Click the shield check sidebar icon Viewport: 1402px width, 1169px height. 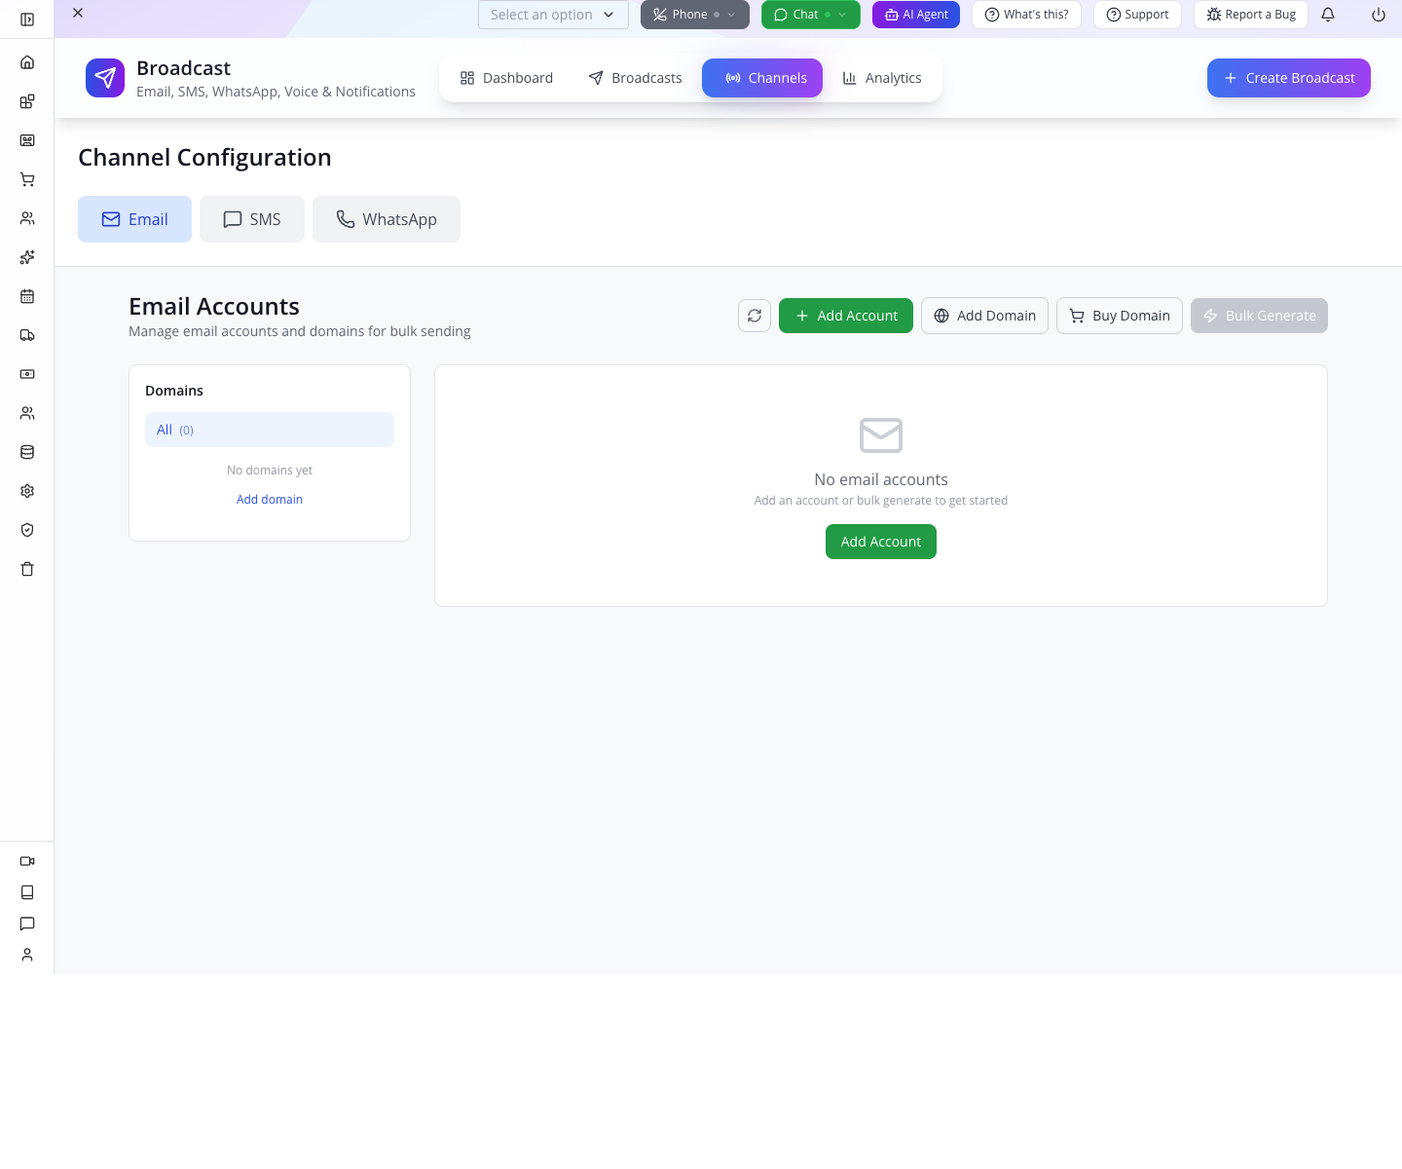[x=27, y=530]
